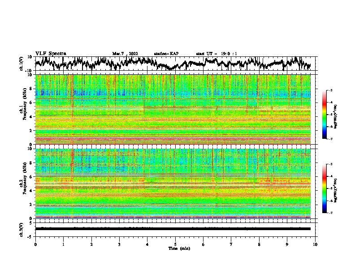The height and width of the screenshot is (274, 355).
Task: Click the date label "Mar.7 , 2022"
Action: [125, 54]
